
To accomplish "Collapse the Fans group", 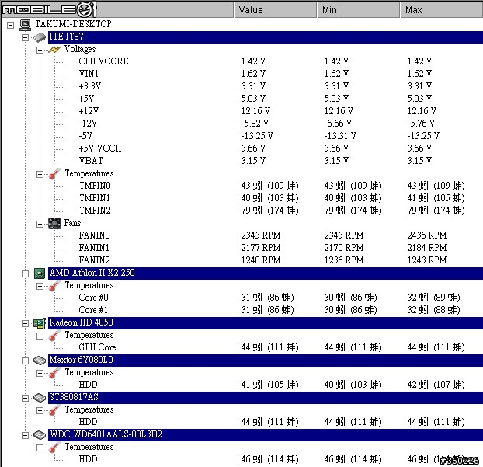I will pyautogui.click(x=40, y=224).
